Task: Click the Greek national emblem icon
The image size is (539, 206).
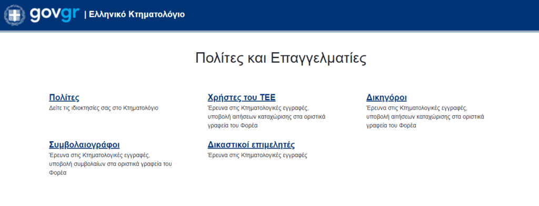Action: (x=15, y=15)
